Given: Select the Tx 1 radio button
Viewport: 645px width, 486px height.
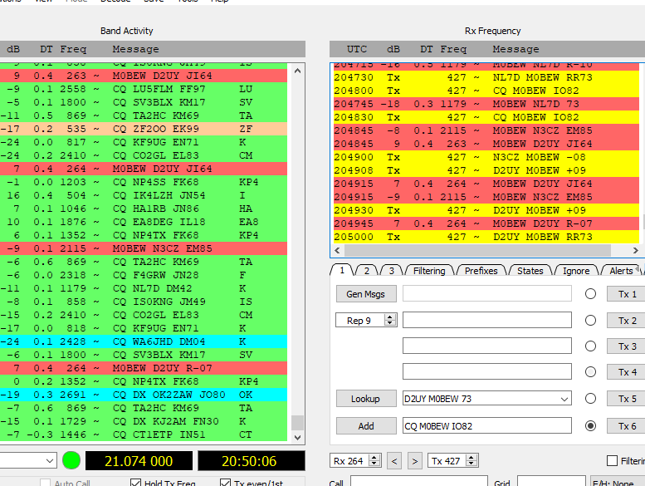Looking at the screenshot, I should click(x=590, y=294).
